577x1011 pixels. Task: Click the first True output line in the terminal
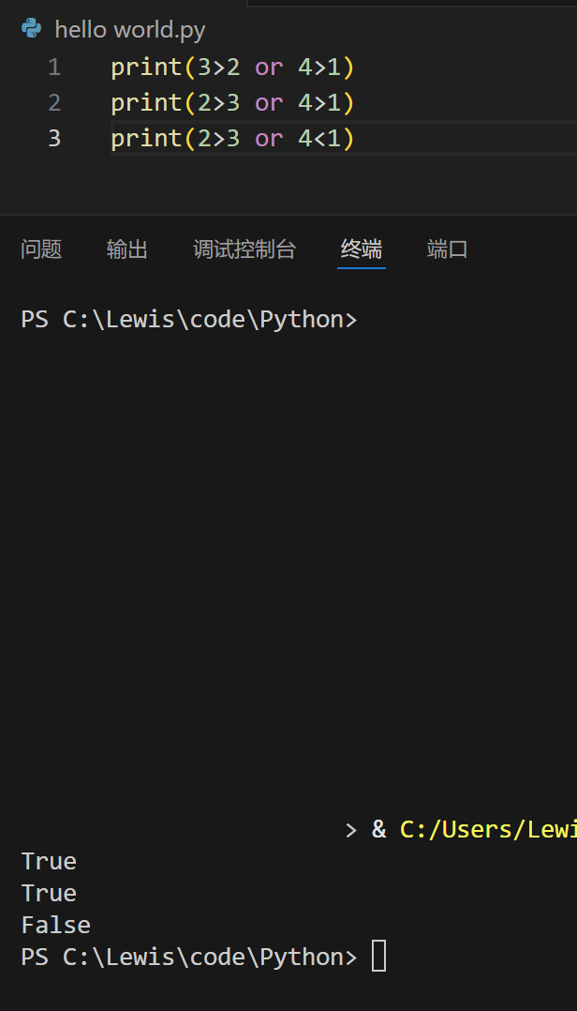coord(49,862)
